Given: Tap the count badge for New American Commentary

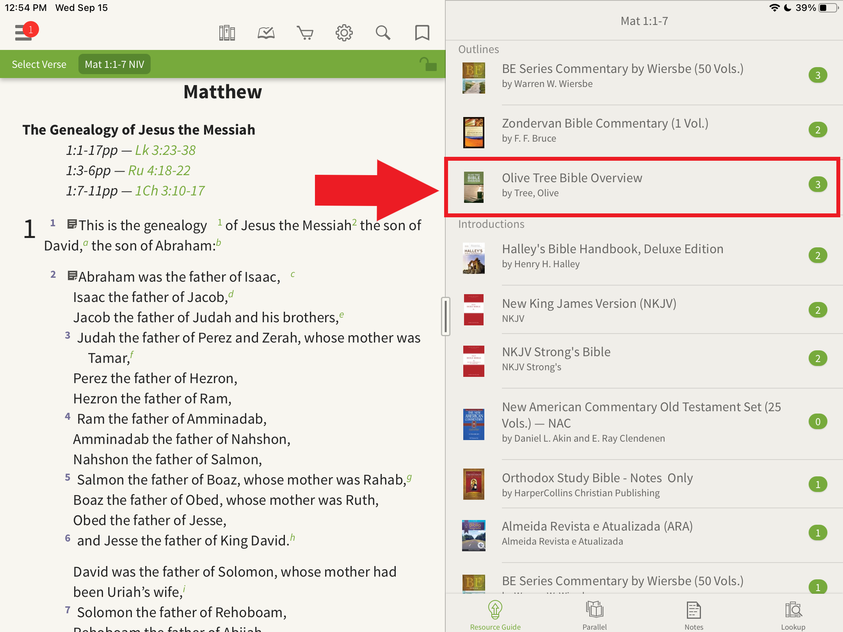Looking at the screenshot, I should pyautogui.click(x=818, y=421).
